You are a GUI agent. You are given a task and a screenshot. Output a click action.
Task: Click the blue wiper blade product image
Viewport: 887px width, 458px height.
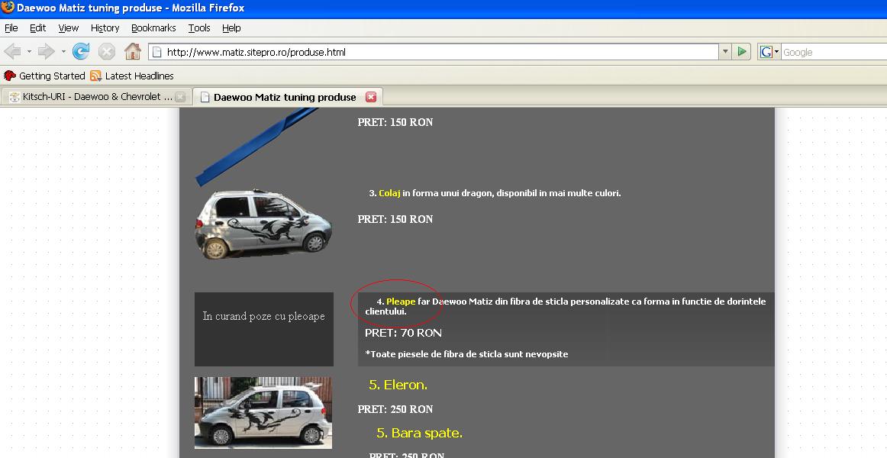257,147
